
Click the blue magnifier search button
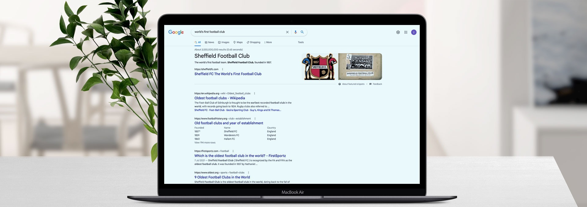pyautogui.click(x=302, y=32)
